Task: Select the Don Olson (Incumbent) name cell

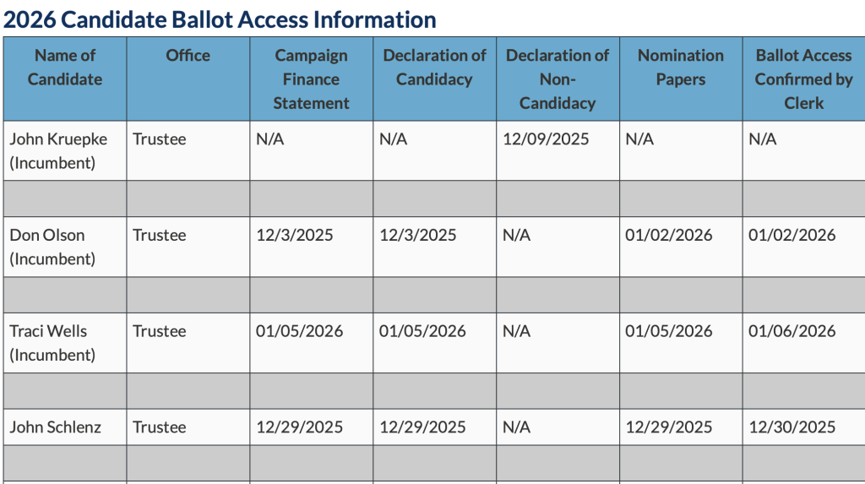Action: [52, 247]
